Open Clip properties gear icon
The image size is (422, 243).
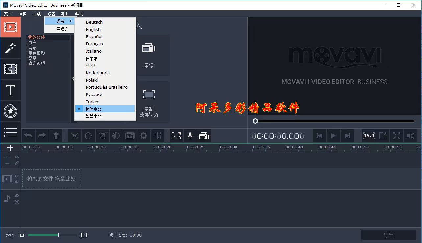pos(144,136)
